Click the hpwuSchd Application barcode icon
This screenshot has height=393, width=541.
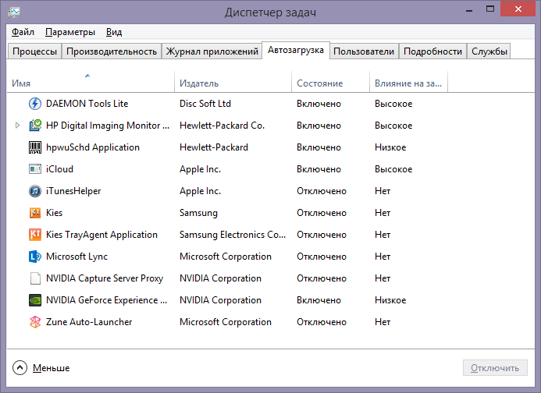(x=35, y=147)
